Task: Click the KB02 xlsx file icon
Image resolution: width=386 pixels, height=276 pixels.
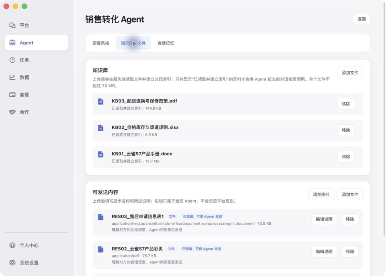Action: (x=101, y=128)
